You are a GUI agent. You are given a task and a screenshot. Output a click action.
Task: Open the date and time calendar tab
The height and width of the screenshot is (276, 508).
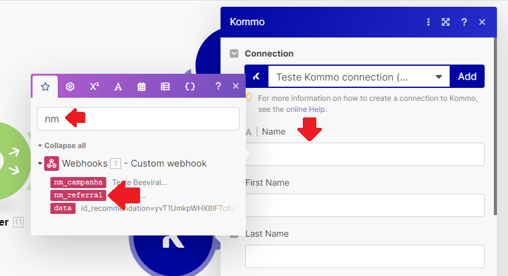[x=141, y=87]
